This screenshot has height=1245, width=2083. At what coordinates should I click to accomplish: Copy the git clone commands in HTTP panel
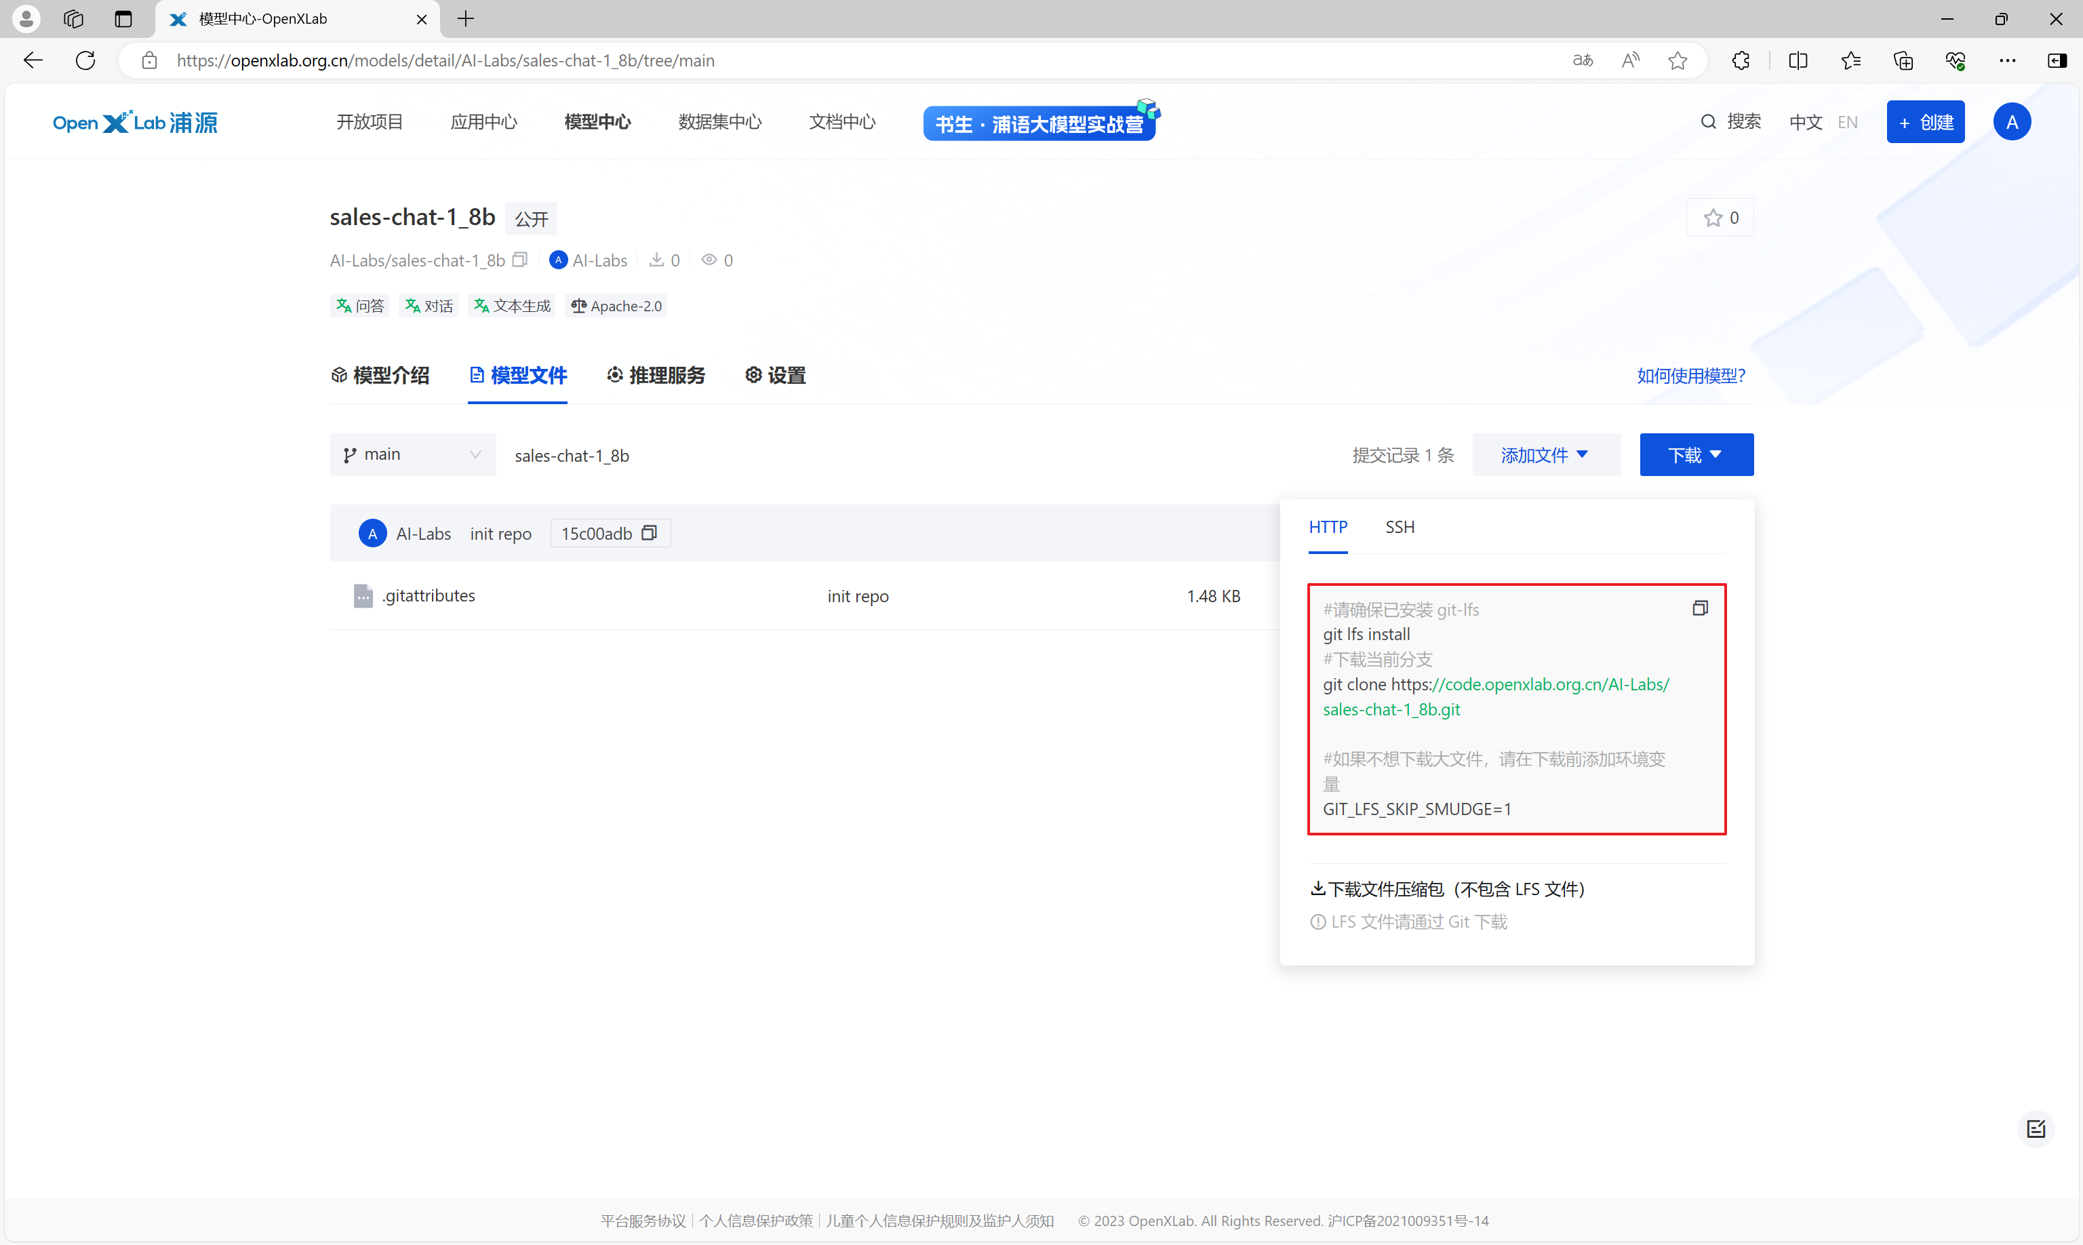[1700, 608]
